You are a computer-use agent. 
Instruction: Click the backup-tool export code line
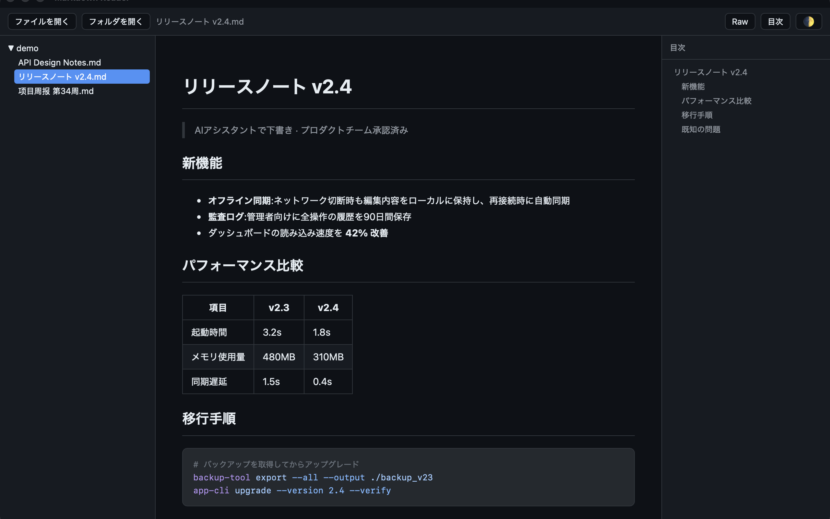pos(313,477)
